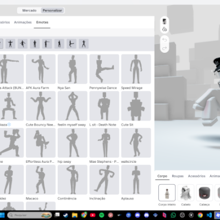Pick the Speed Mirage emote
Image resolution: width=220 pixels, height=220 pixels.
[x=136, y=69]
